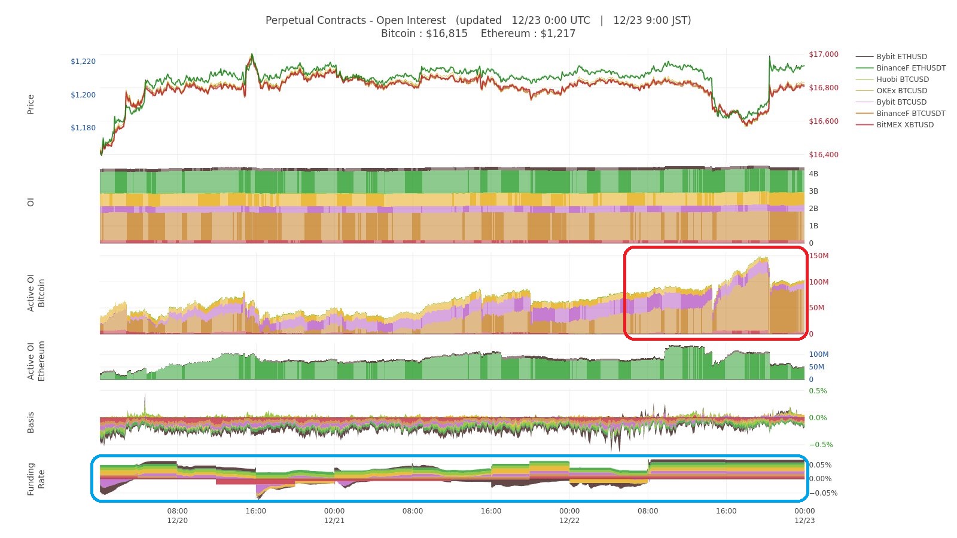Click the 3B tick on OI axis
This screenshot has width=957, height=538.
[813, 191]
